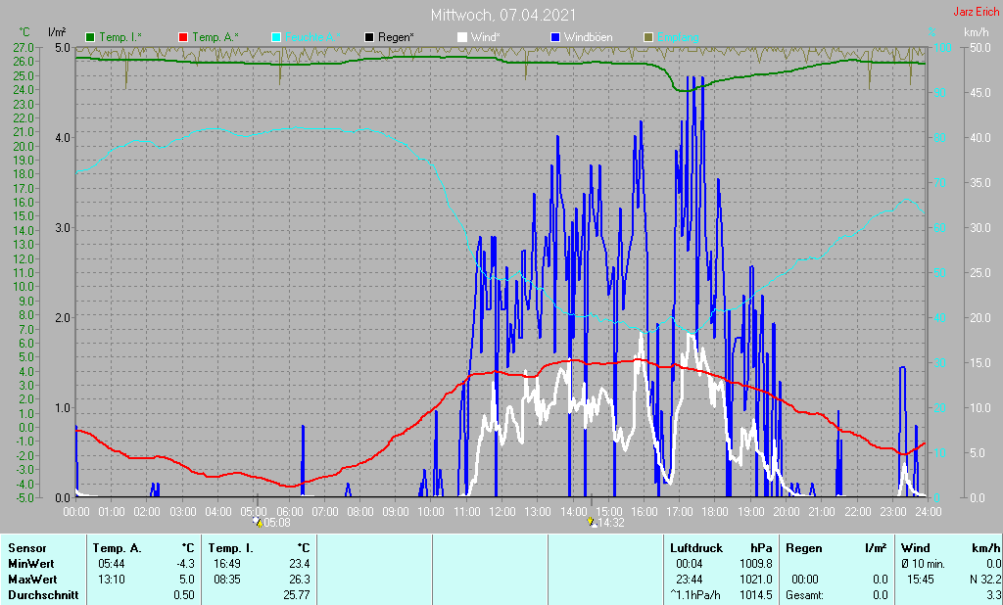Click the blue Windböen legend square

[554, 37]
